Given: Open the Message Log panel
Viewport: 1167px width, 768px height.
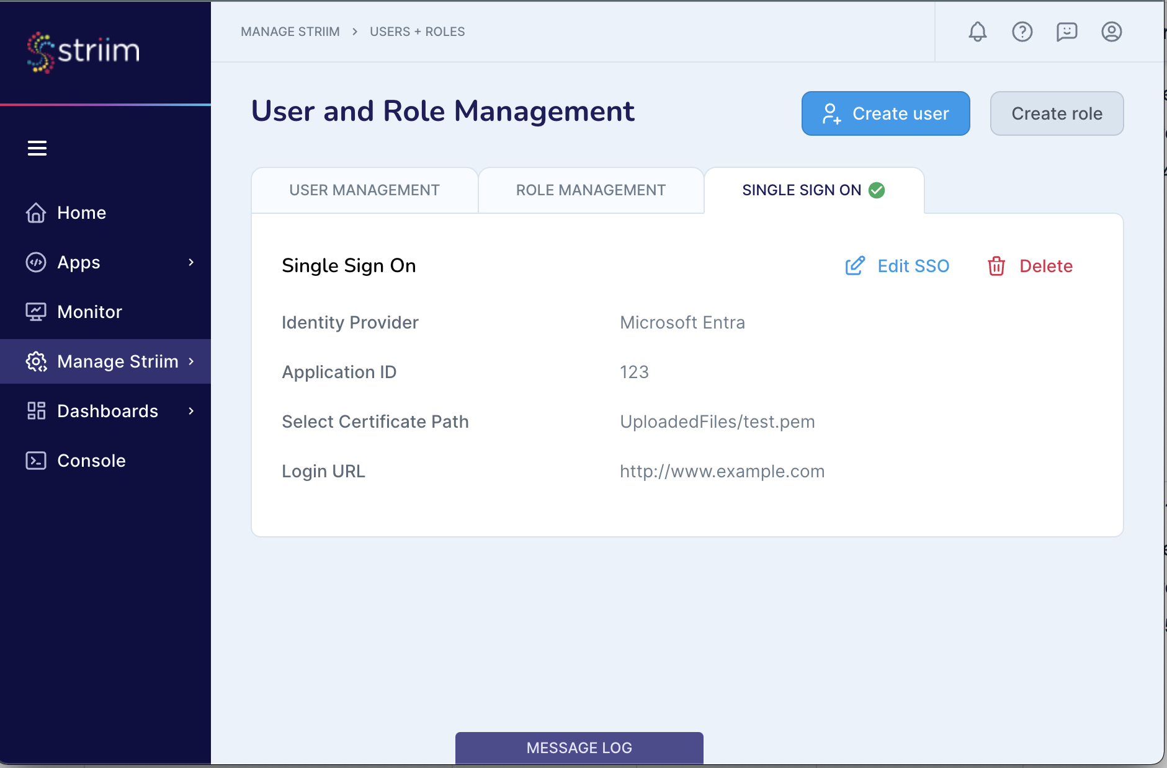Looking at the screenshot, I should pyautogui.click(x=579, y=748).
